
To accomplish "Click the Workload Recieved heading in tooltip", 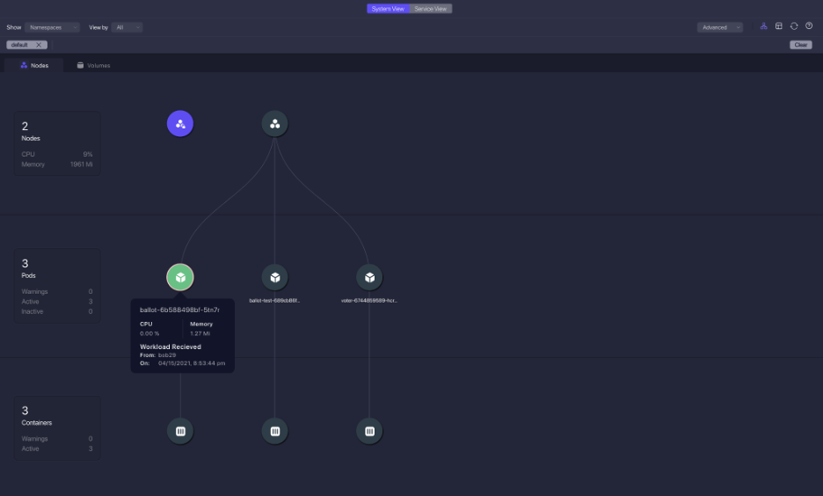I will [x=171, y=347].
